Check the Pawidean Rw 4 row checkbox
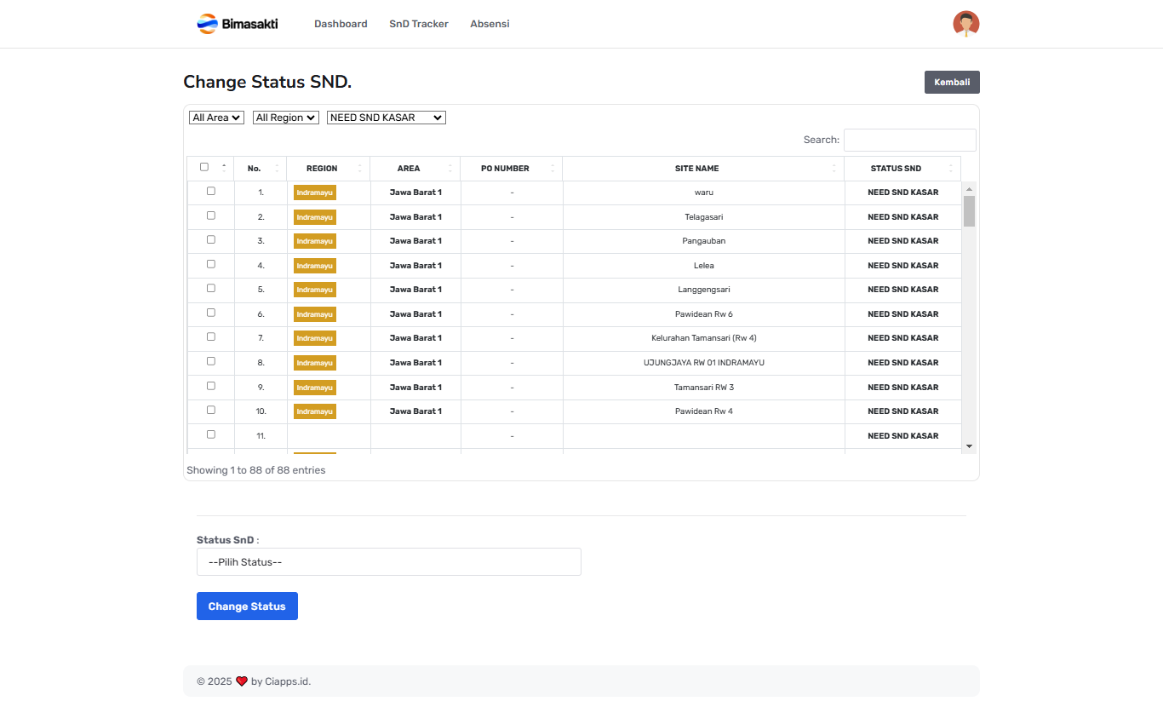Screen dimensions: 1163x707 [211, 410]
